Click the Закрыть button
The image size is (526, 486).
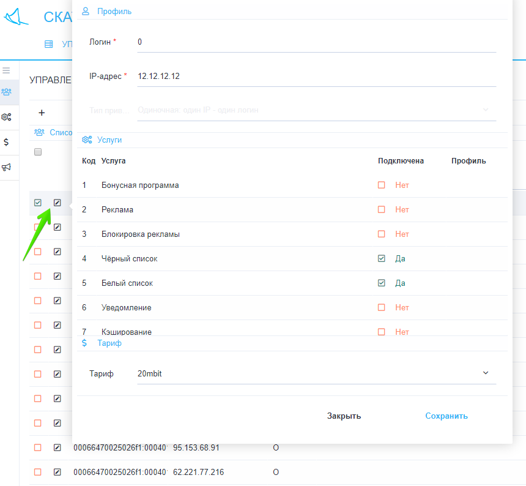point(344,416)
